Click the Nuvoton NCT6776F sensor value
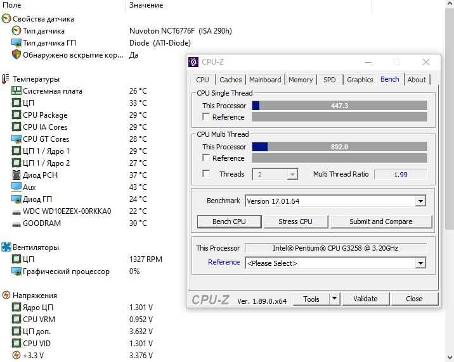Image resolution: width=454 pixels, height=362 pixels. click(x=180, y=30)
